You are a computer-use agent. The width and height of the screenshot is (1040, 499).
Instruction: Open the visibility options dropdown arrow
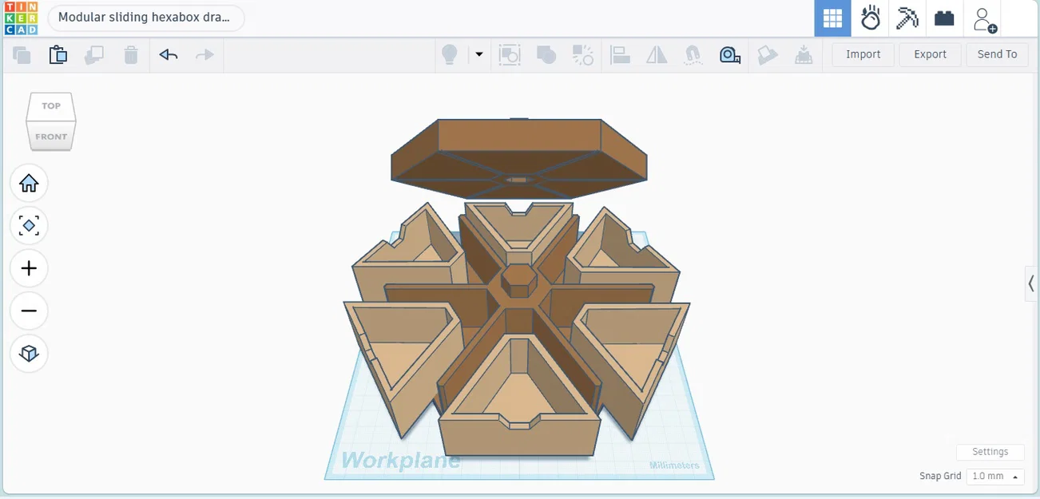(x=479, y=54)
